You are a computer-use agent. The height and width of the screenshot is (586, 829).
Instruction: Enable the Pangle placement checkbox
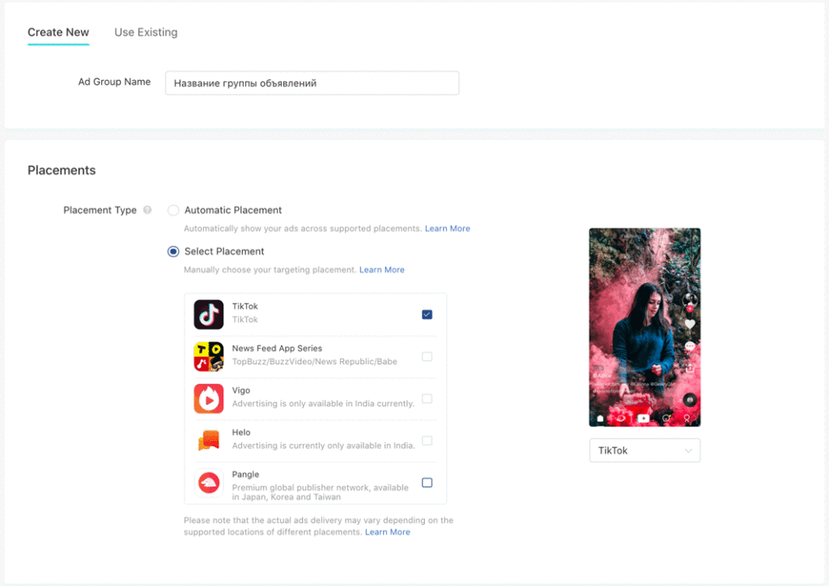click(x=427, y=482)
